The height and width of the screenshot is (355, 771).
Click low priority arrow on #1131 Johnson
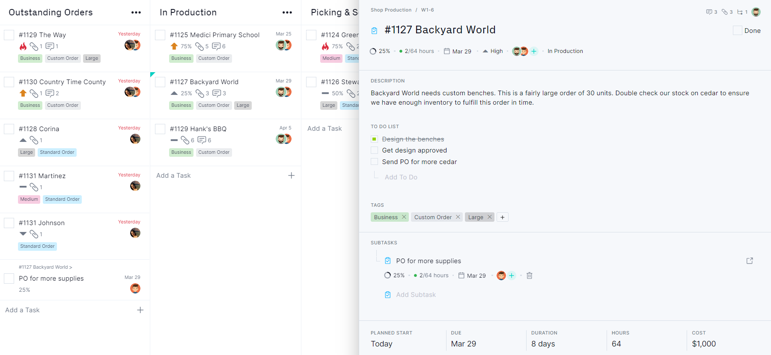click(x=23, y=234)
